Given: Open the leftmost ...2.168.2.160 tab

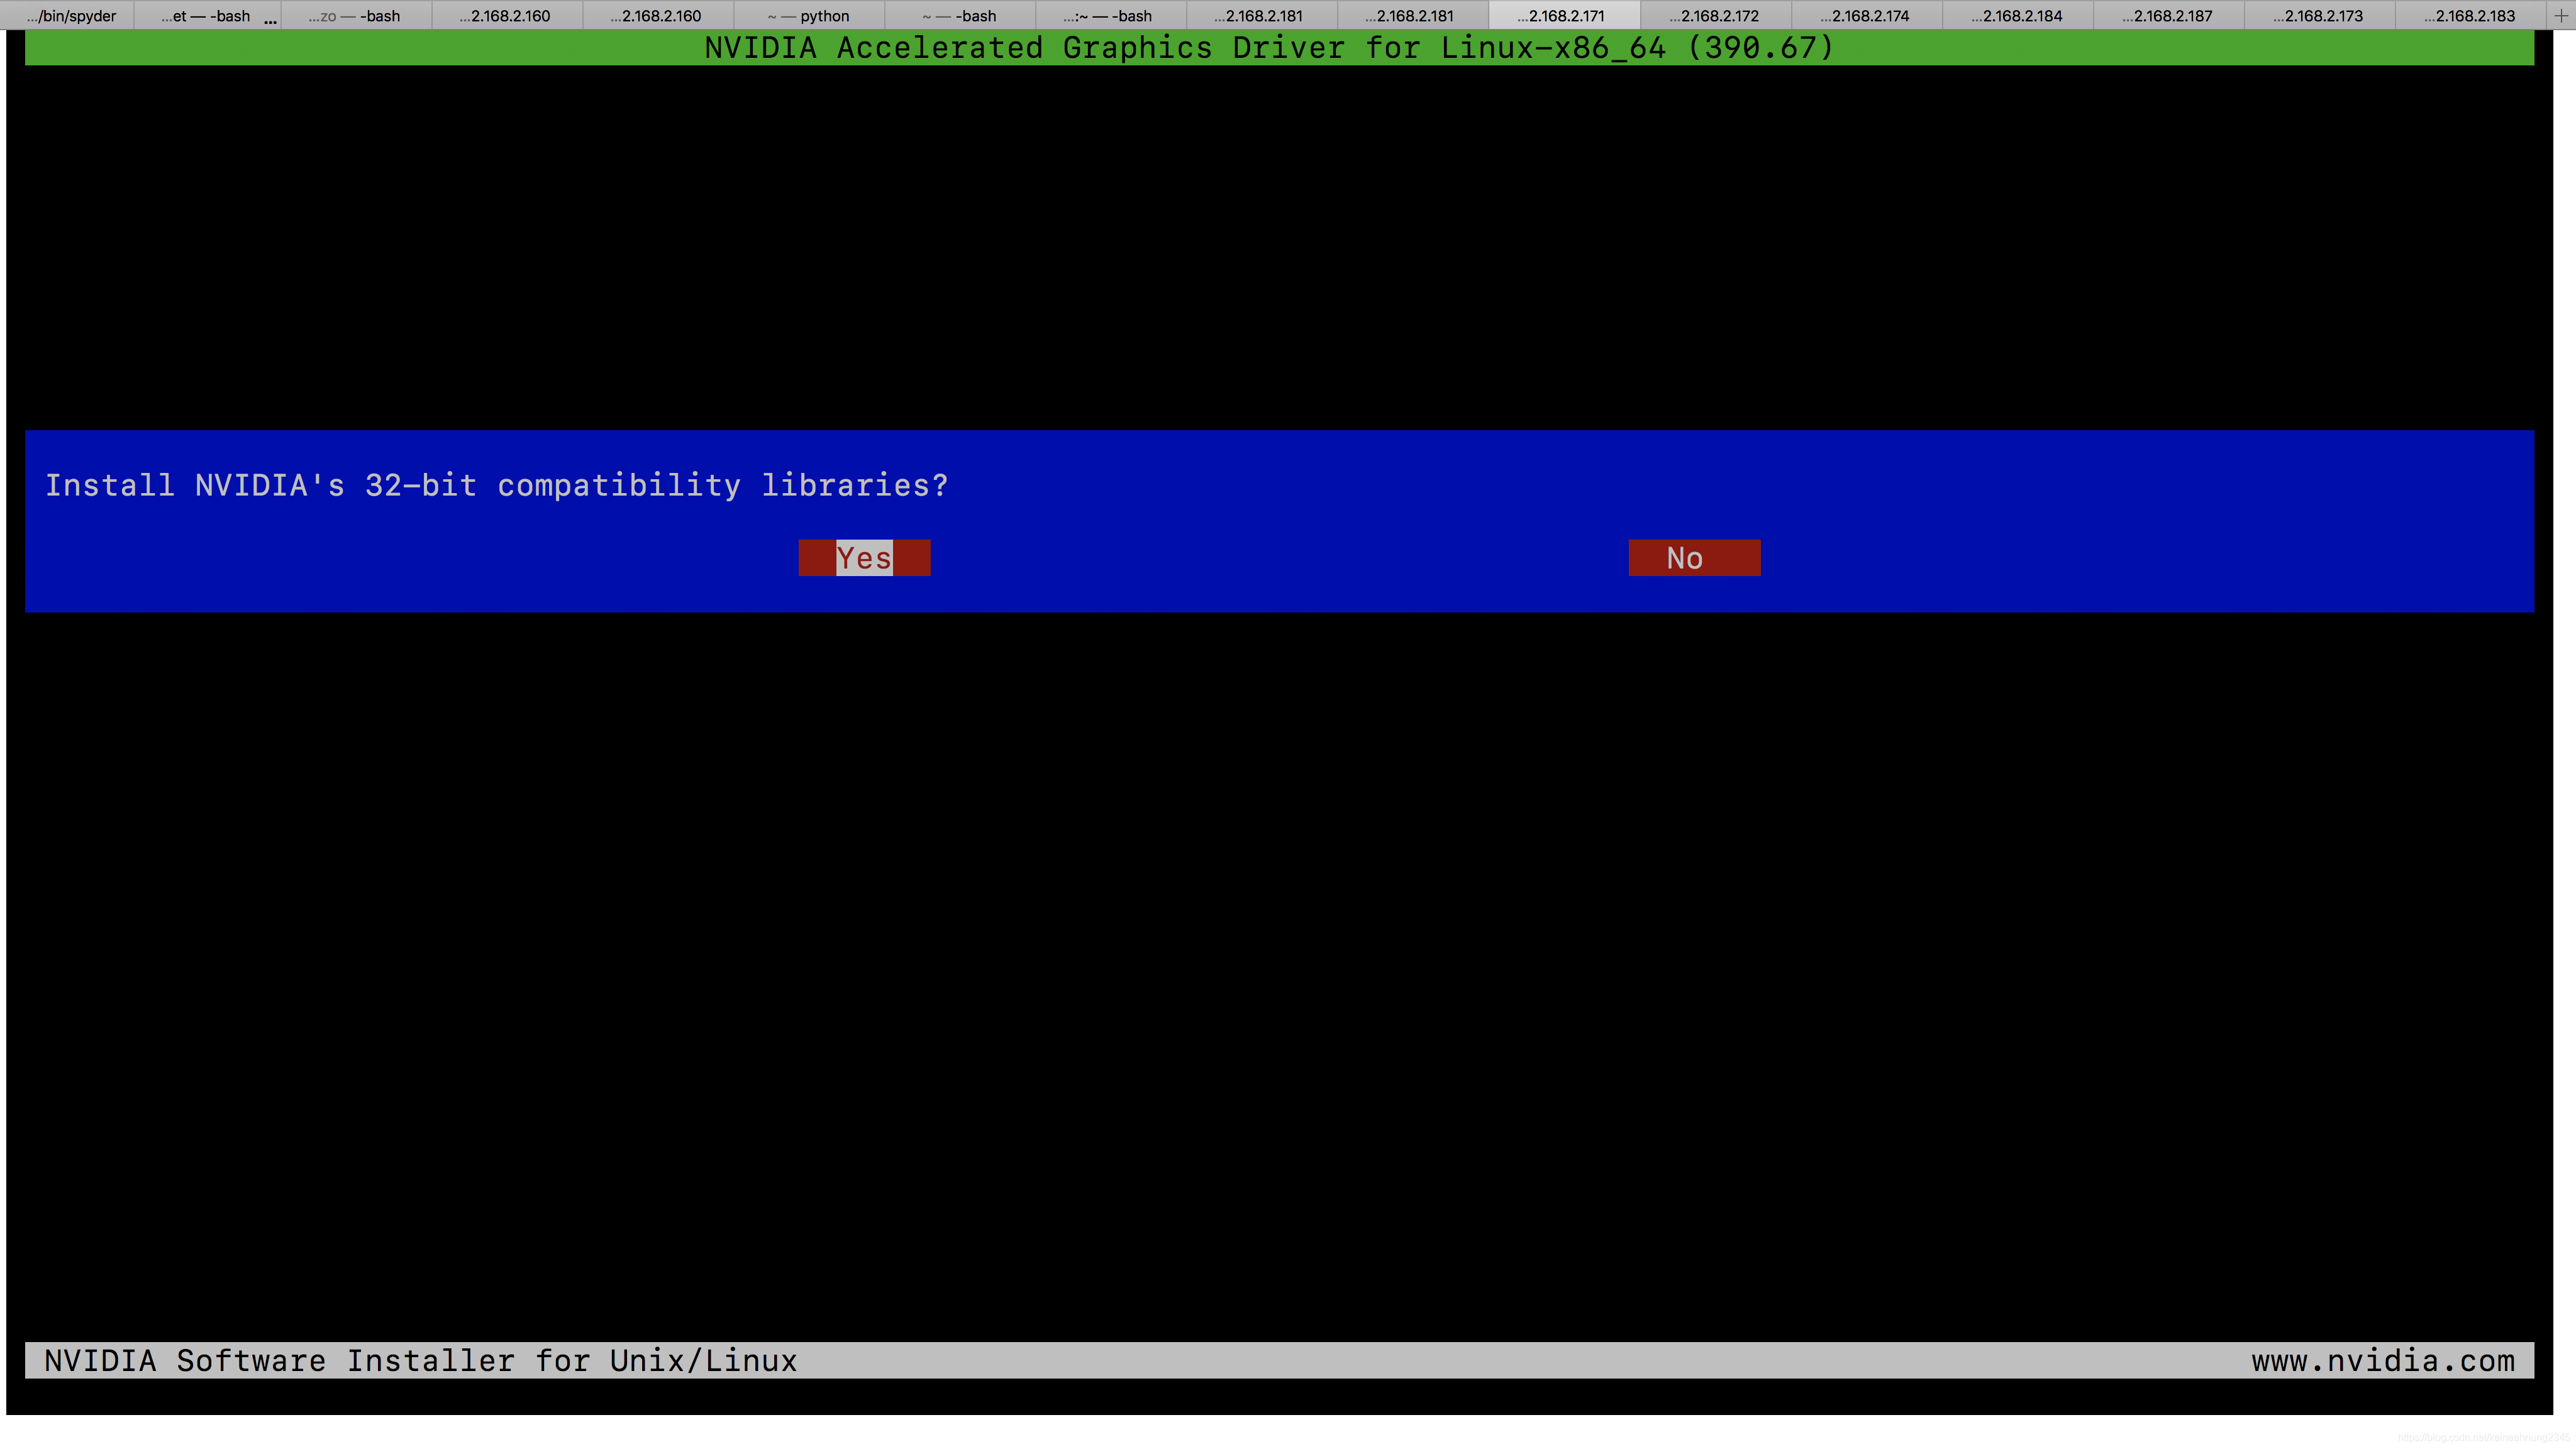Looking at the screenshot, I should 506,16.
